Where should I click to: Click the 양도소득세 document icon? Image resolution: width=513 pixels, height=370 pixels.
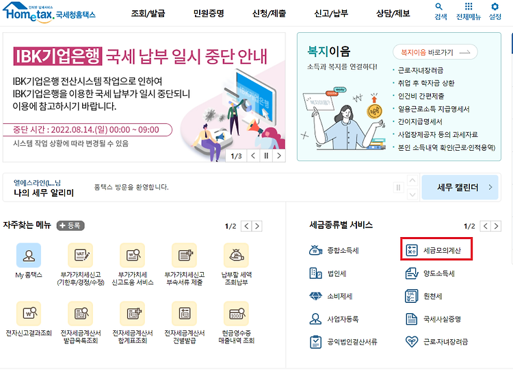412,273
